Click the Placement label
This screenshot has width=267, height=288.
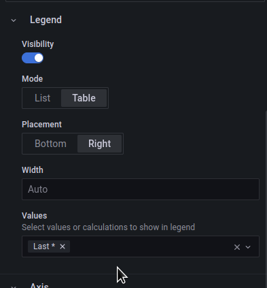tap(41, 125)
